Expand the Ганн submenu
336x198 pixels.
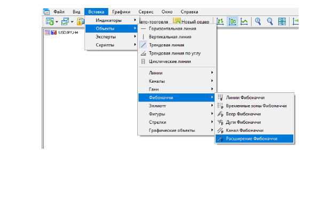tap(177, 89)
